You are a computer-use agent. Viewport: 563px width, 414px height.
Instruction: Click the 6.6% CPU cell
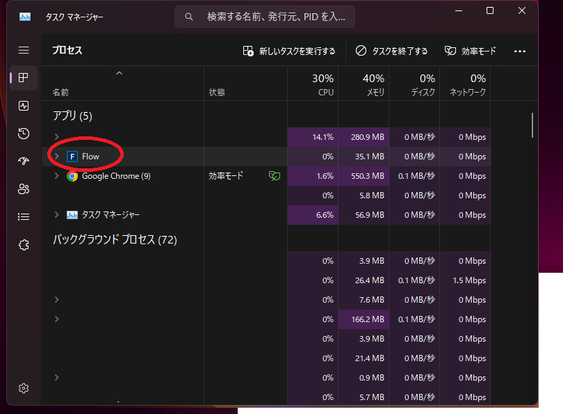(313, 215)
